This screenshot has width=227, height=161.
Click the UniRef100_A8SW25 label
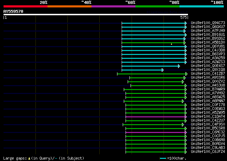(x=208, y=97)
